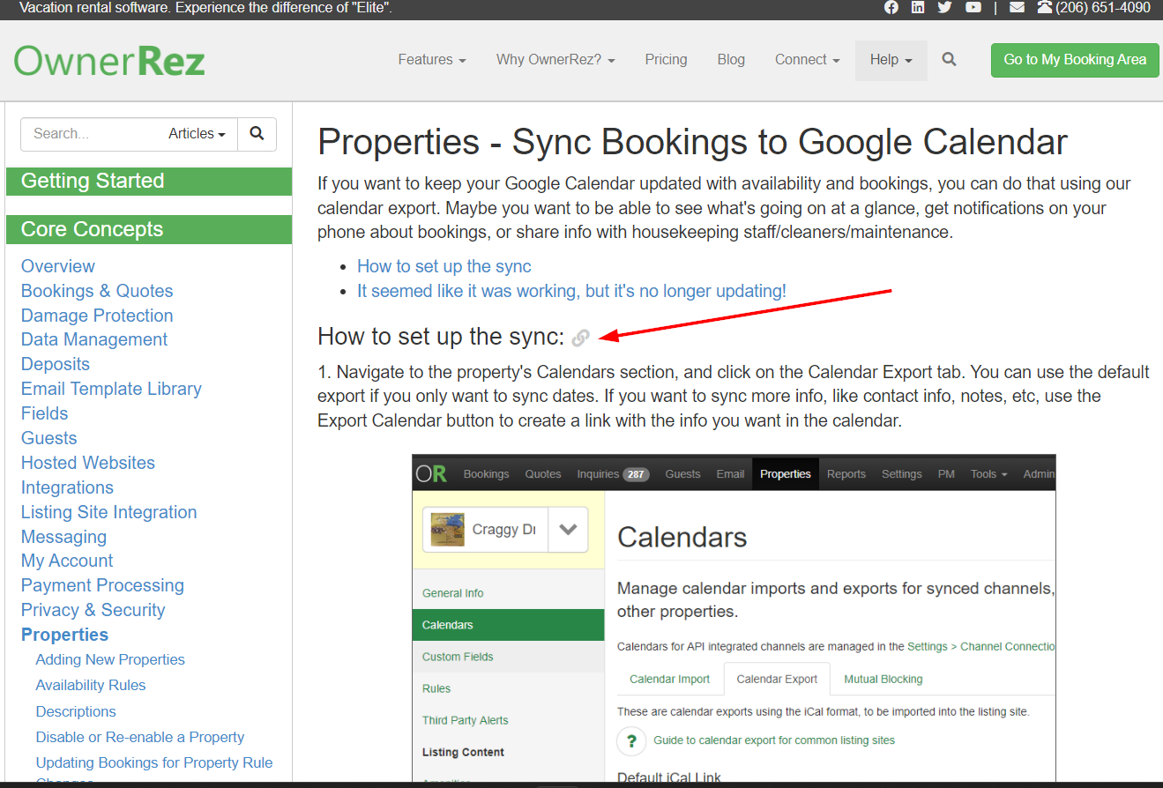Click the LinkedIn icon
This screenshot has width=1163, height=788.
[x=918, y=7]
